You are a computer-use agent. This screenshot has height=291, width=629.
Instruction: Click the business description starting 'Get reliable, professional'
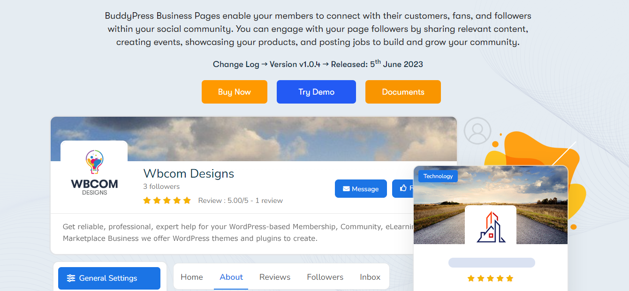[238, 232]
